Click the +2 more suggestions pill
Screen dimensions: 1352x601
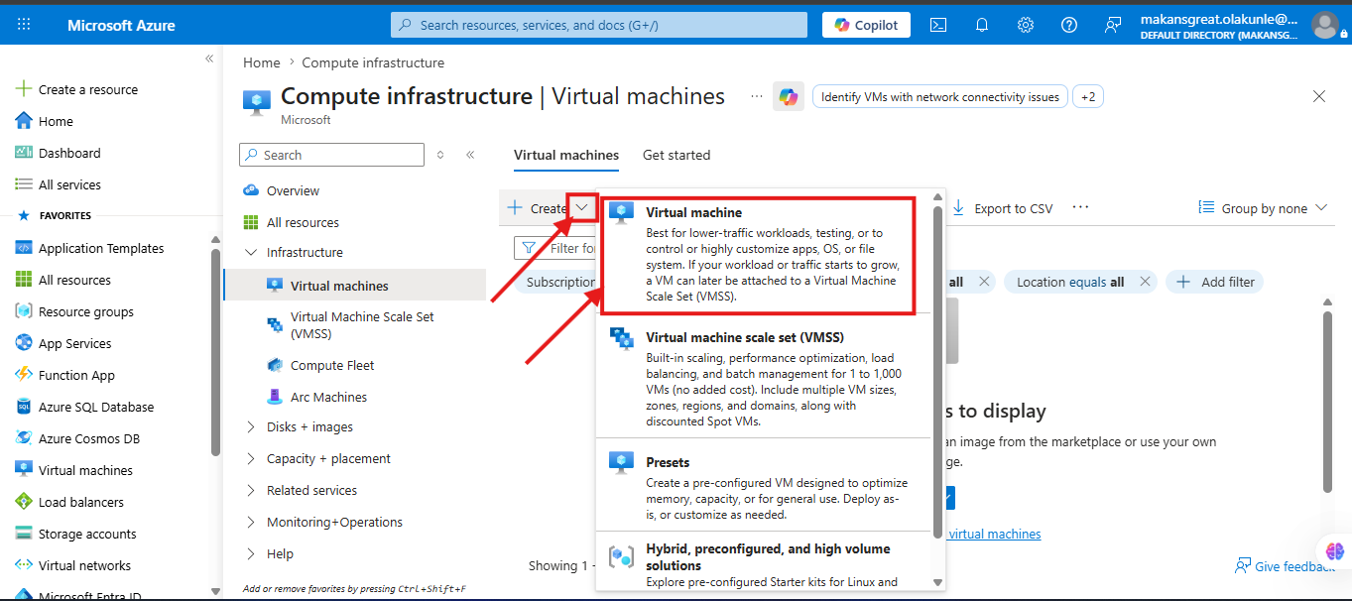coord(1088,97)
